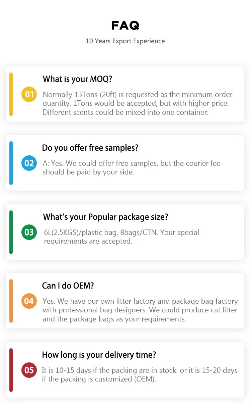Click the blue accent bar on samples card
The width and height of the screenshot is (251, 405).
(x=11, y=163)
